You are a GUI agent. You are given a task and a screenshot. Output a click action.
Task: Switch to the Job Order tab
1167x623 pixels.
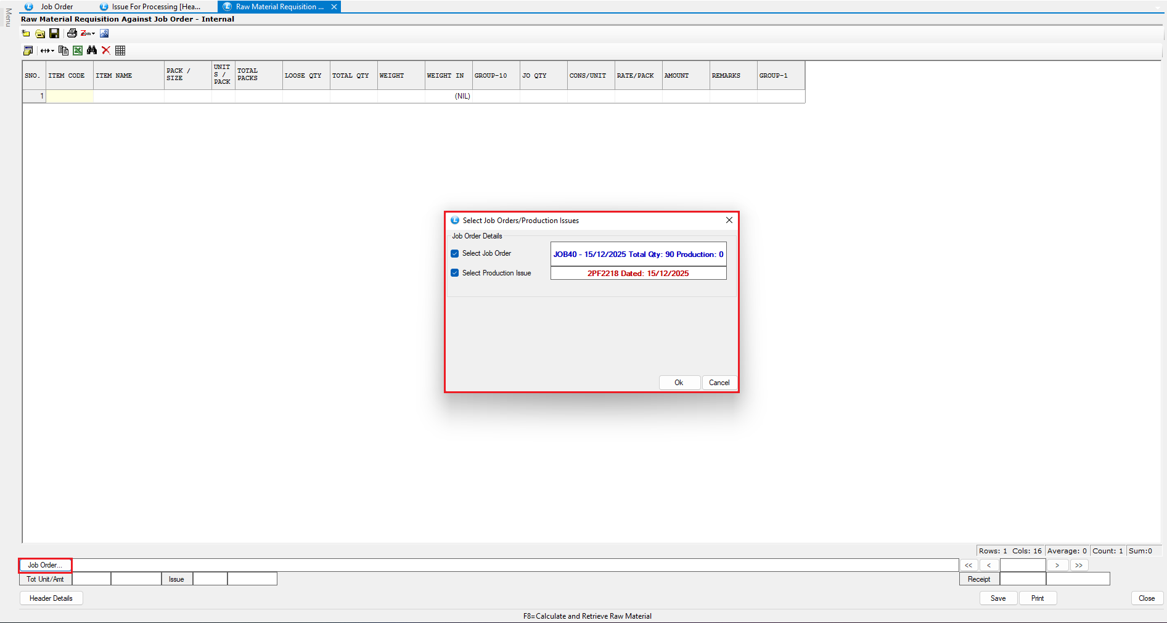pyautogui.click(x=56, y=7)
